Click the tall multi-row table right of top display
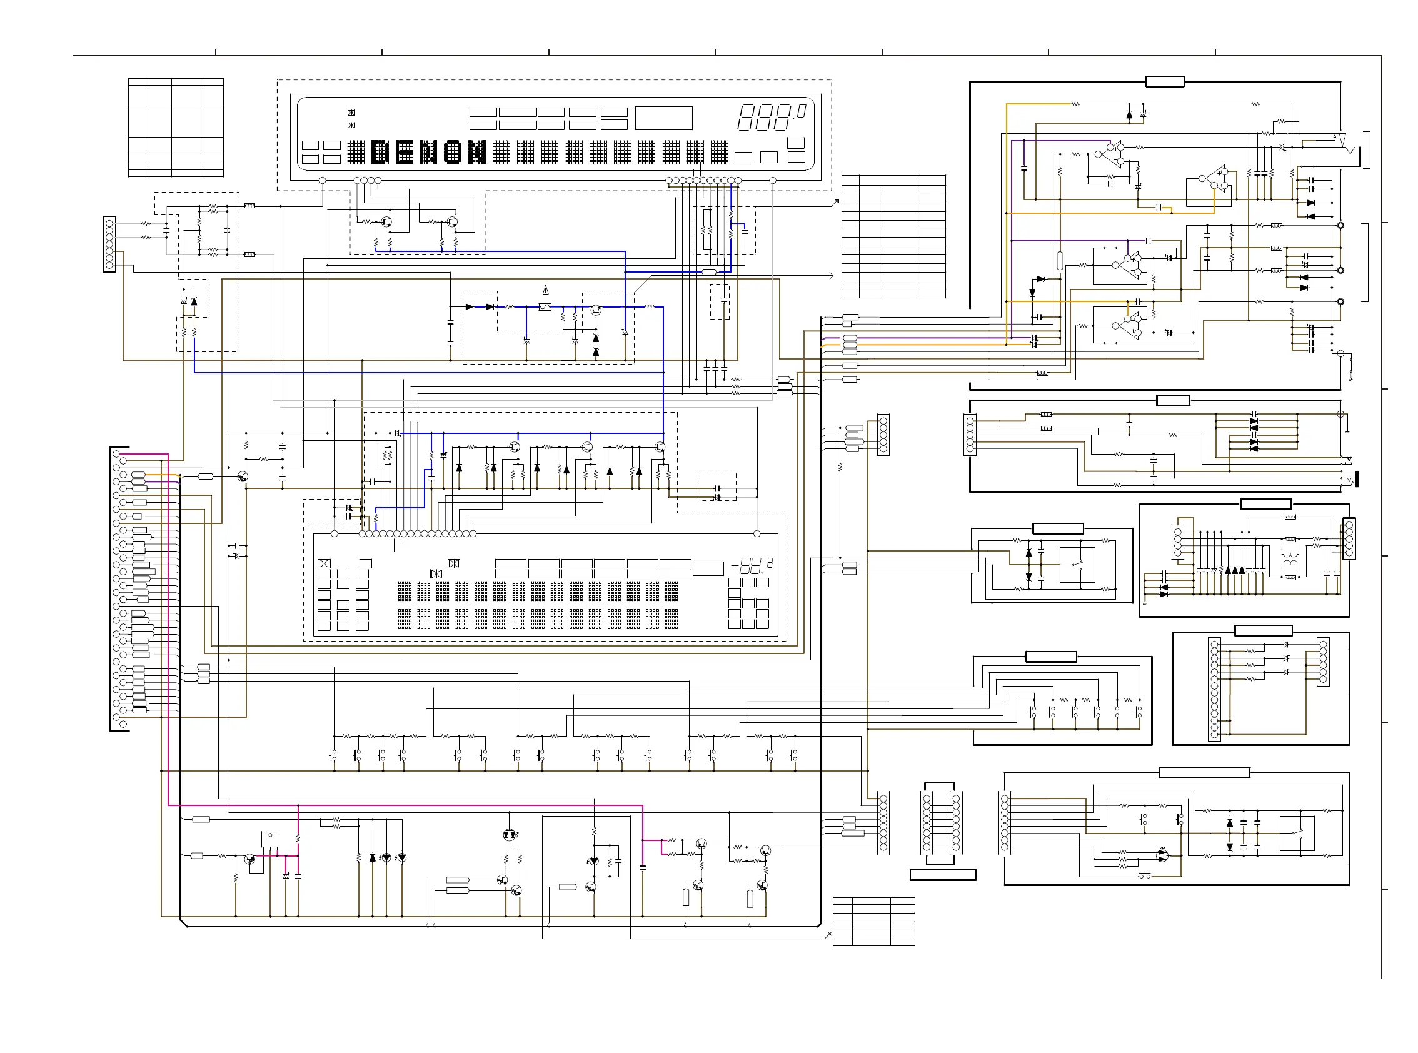This screenshot has width=1418, height=1053. coord(893,236)
